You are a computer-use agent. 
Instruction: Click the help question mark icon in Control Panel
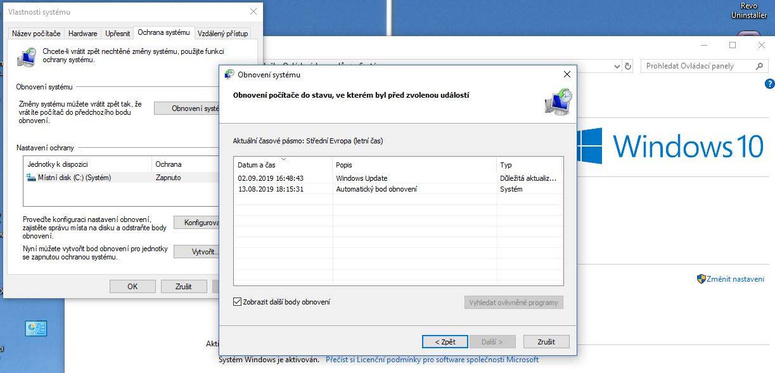pos(770,83)
